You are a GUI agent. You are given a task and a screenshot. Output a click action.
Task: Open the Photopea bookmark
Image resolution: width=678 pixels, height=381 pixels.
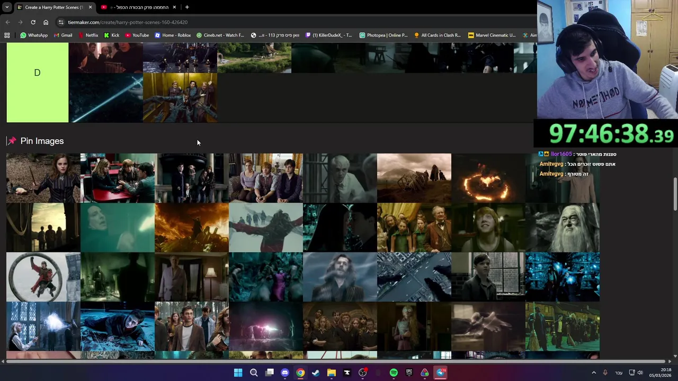pyautogui.click(x=383, y=35)
